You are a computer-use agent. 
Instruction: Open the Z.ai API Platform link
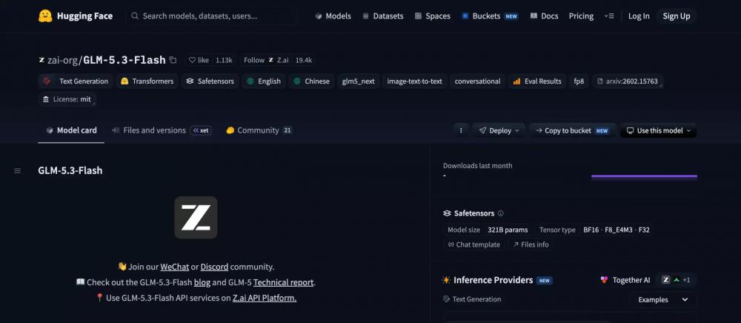pyautogui.click(x=265, y=298)
